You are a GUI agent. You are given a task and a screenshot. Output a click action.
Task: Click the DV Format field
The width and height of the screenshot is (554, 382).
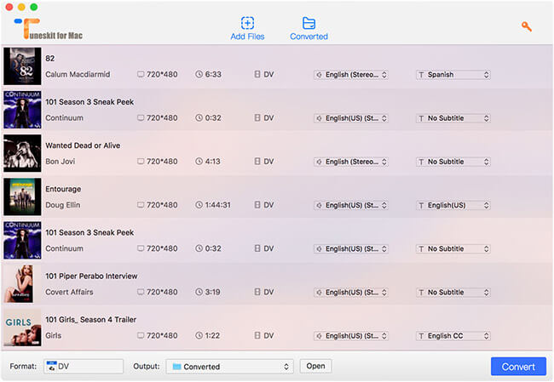point(84,366)
